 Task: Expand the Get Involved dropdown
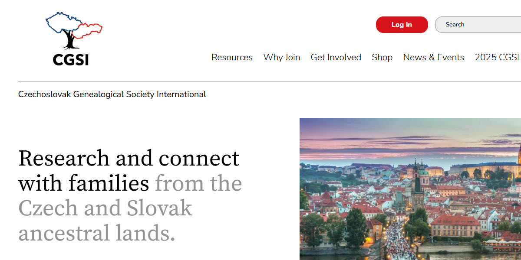[x=336, y=57]
